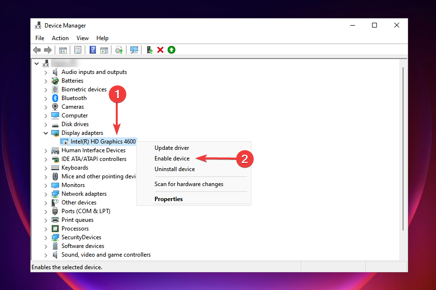Expand Software devices category
The height and width of the screenshot is (290, 436).
point(46,246)
